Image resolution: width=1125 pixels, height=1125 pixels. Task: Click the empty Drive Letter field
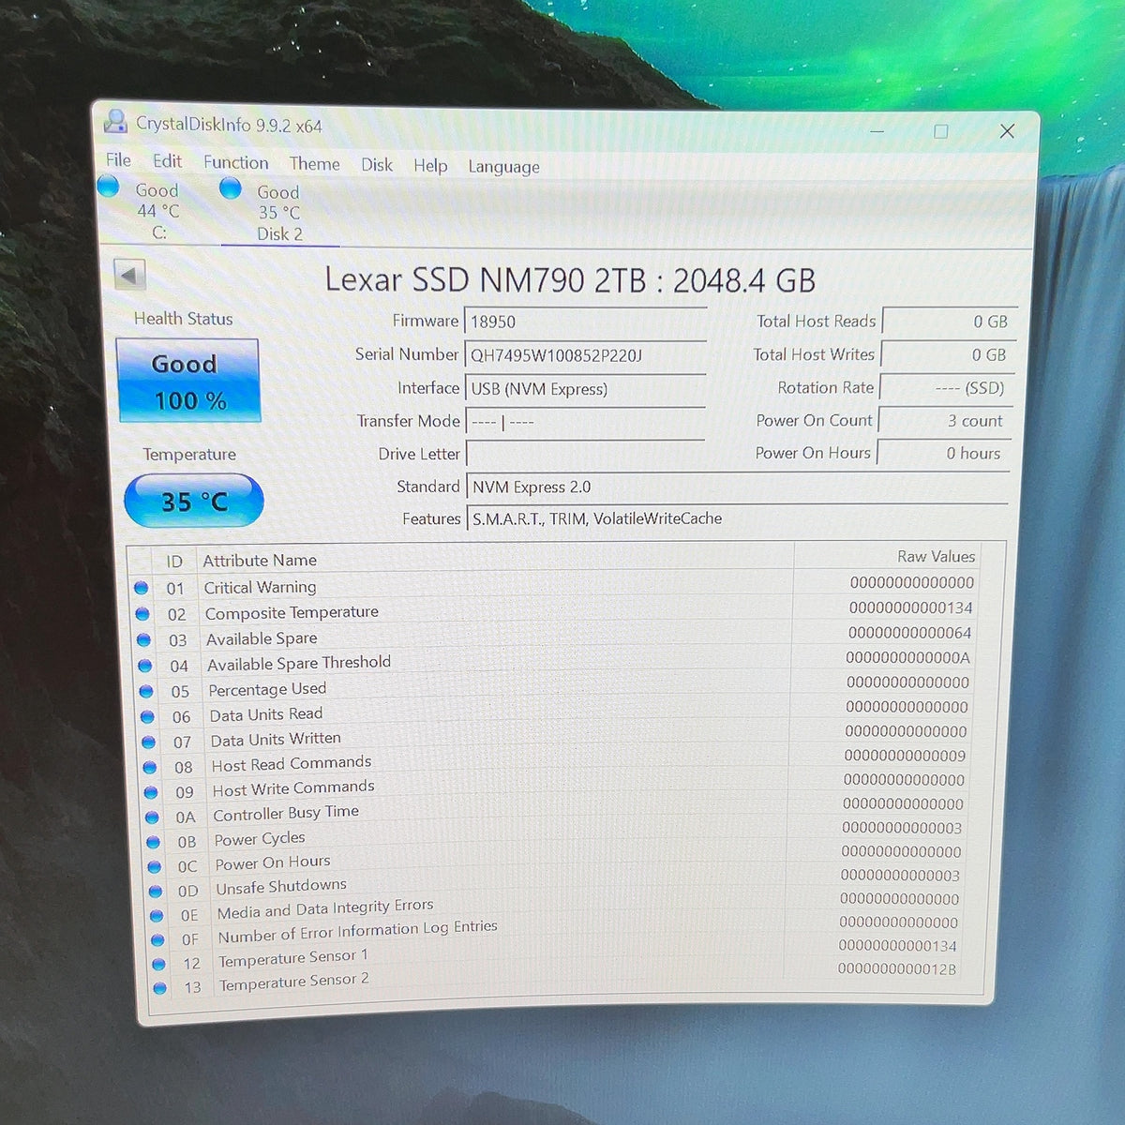[x=585, y=454]
